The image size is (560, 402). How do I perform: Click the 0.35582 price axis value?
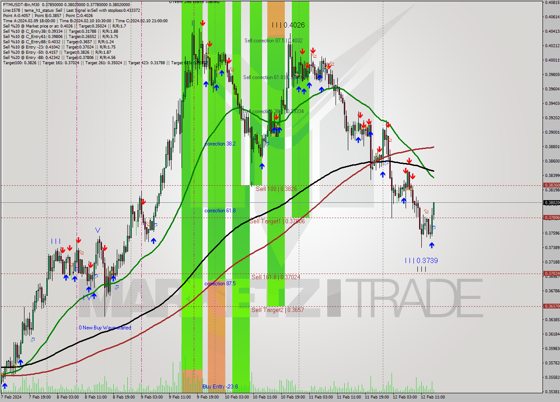coord(552,377)
